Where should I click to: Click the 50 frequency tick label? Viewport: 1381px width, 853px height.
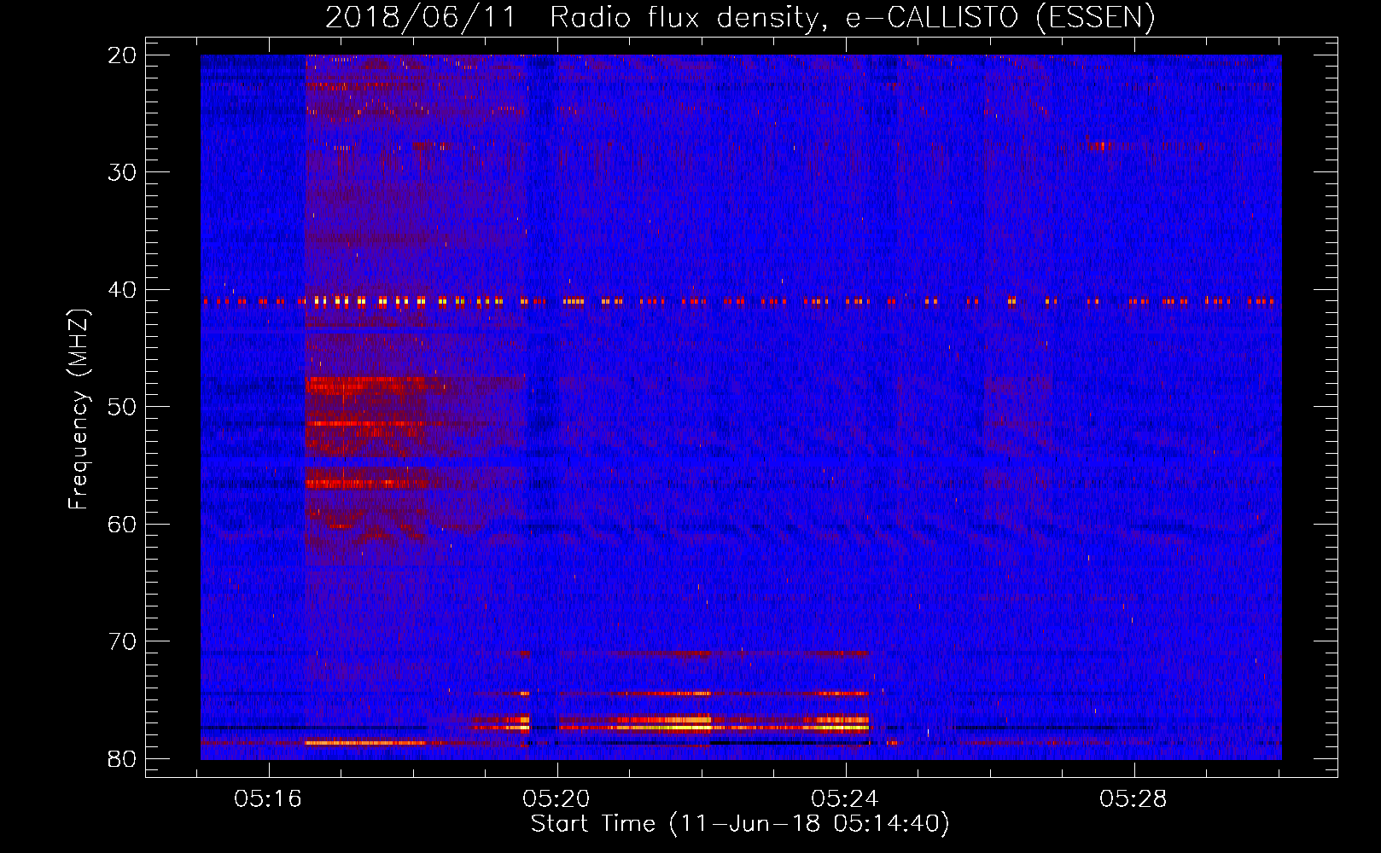pyautogui.click(x=123, y=407)
